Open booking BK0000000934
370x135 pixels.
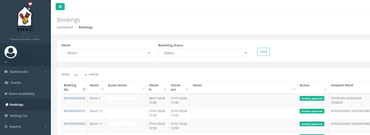coord(74,124)
